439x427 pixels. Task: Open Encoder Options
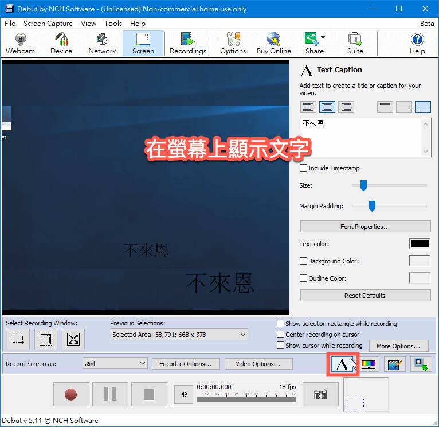click(x=186, y=364)
